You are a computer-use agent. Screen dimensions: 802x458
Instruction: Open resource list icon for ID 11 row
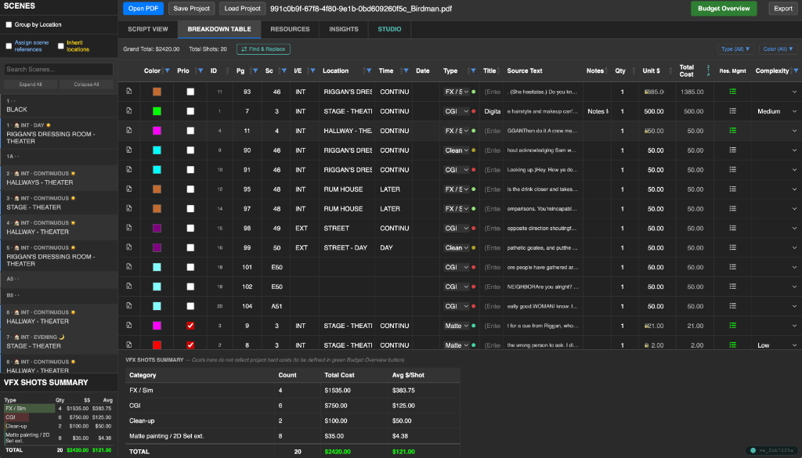click(733, 92)
